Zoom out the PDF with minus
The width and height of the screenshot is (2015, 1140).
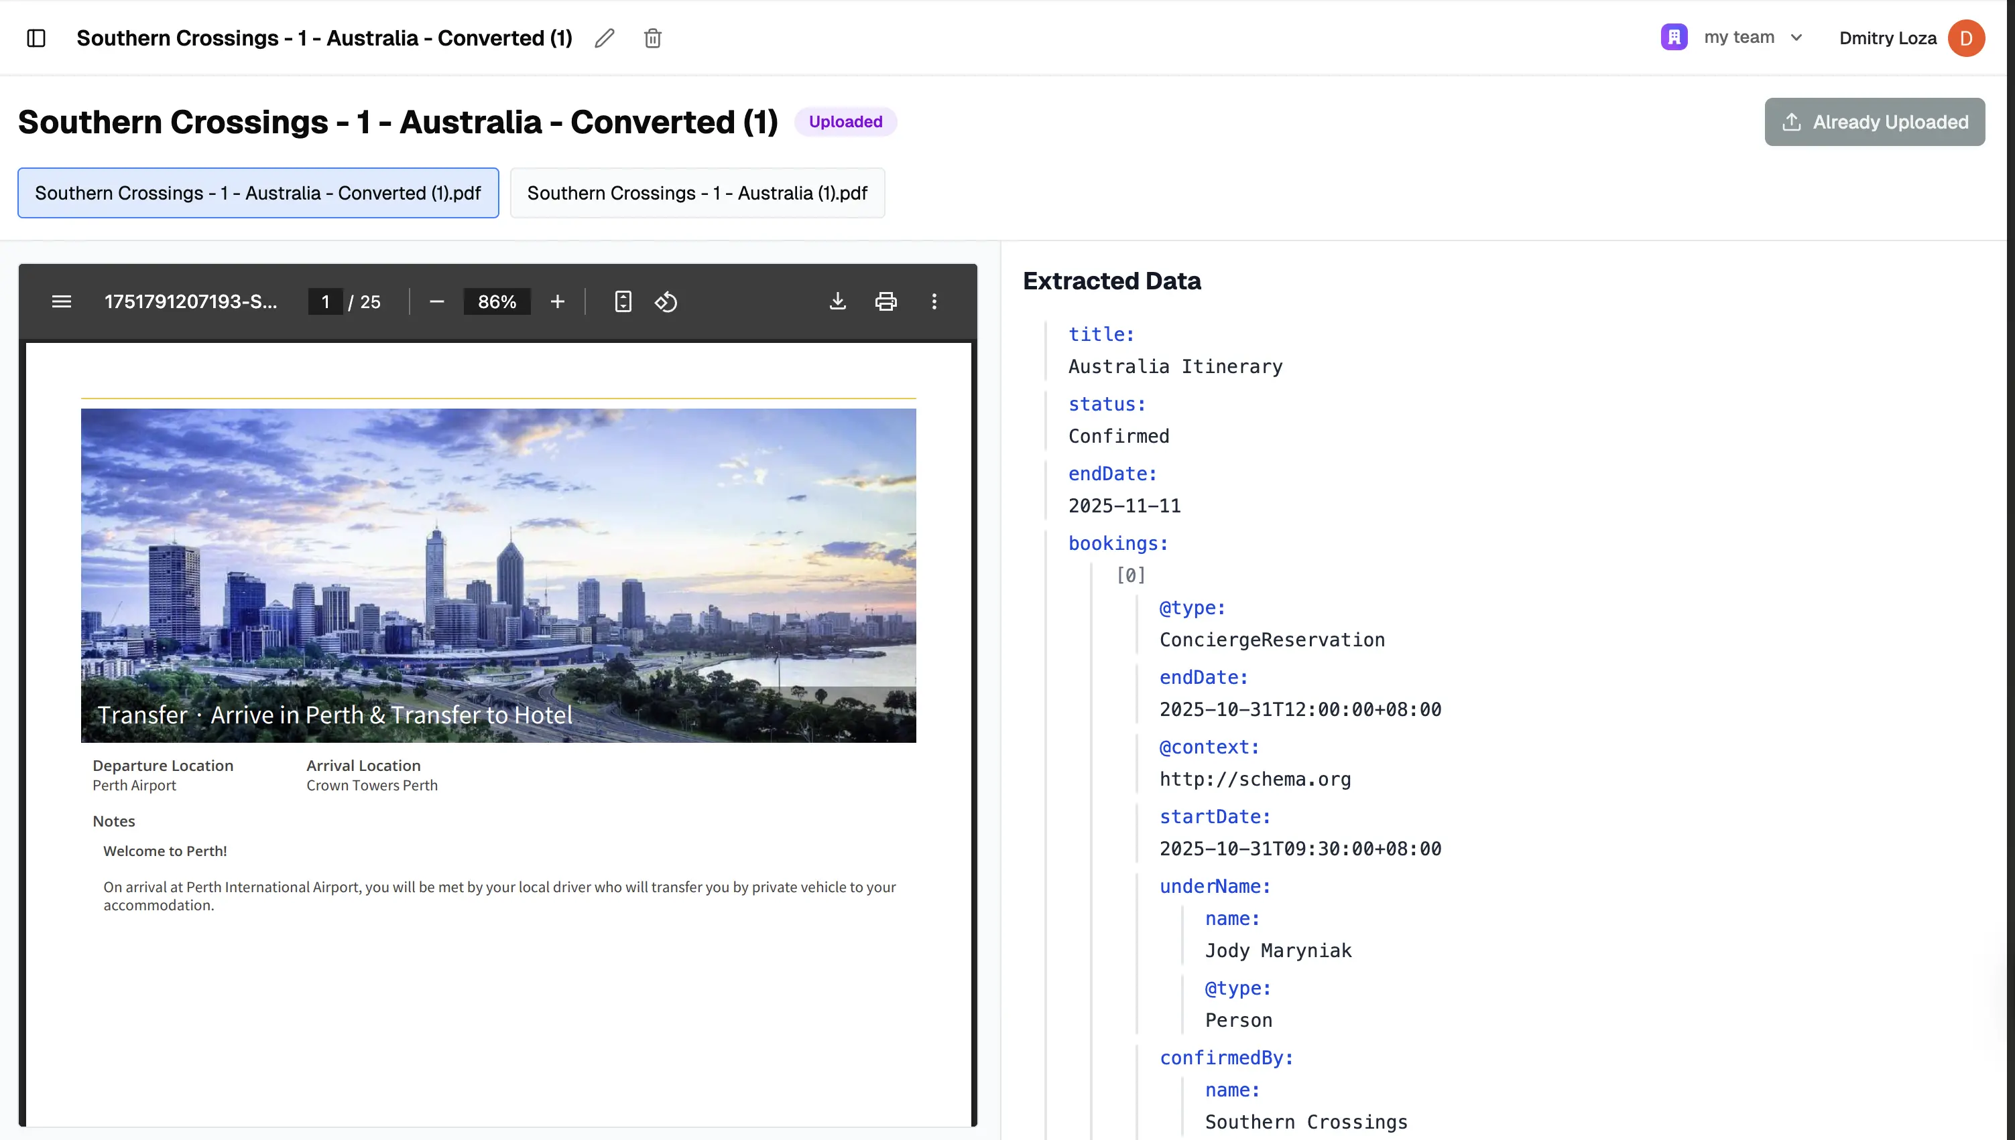[437, 301]
